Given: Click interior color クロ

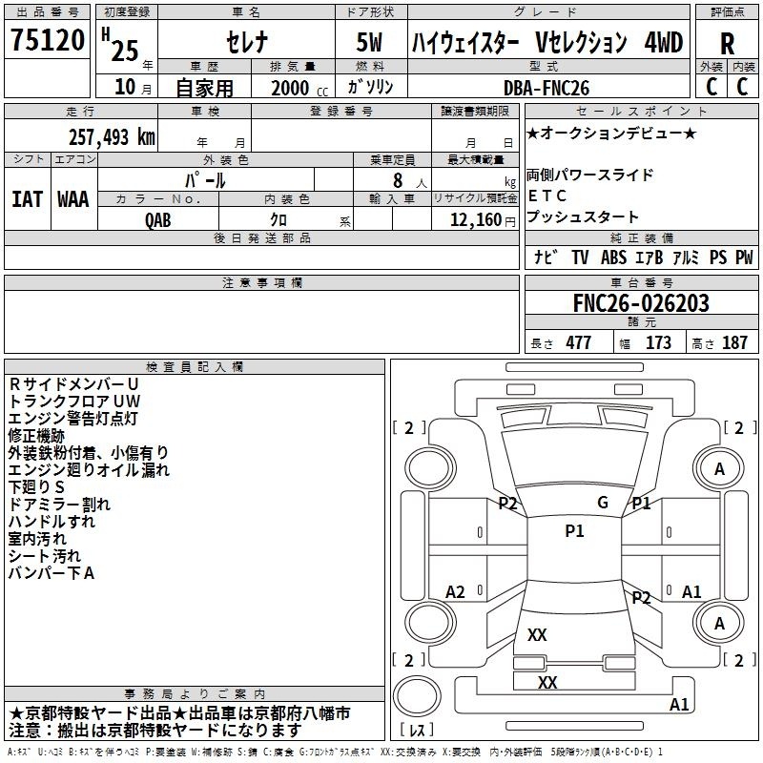Looking at the screenshot, I should 278,220.
